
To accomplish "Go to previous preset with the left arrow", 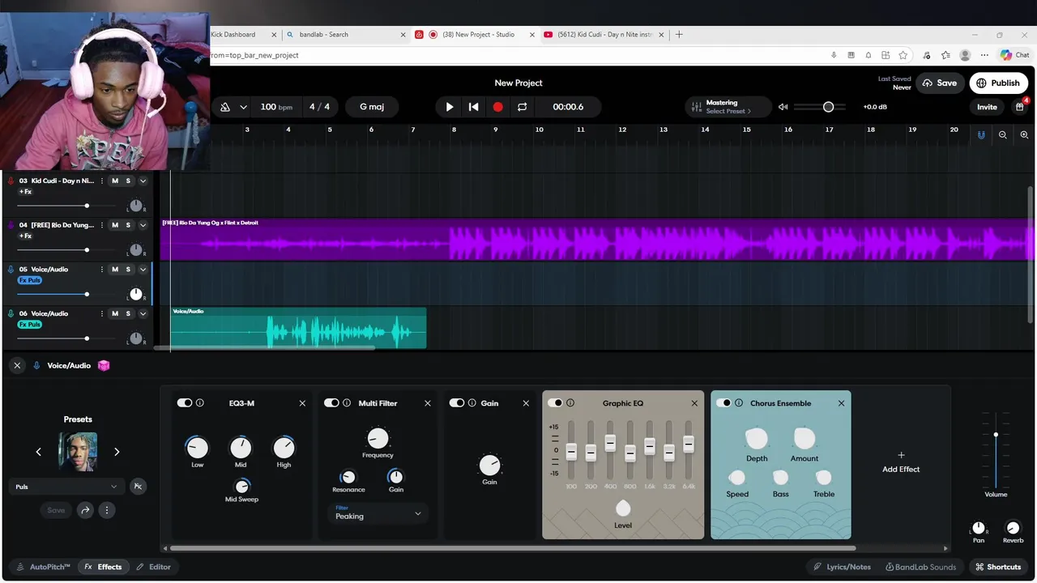I will click(39, 452).
